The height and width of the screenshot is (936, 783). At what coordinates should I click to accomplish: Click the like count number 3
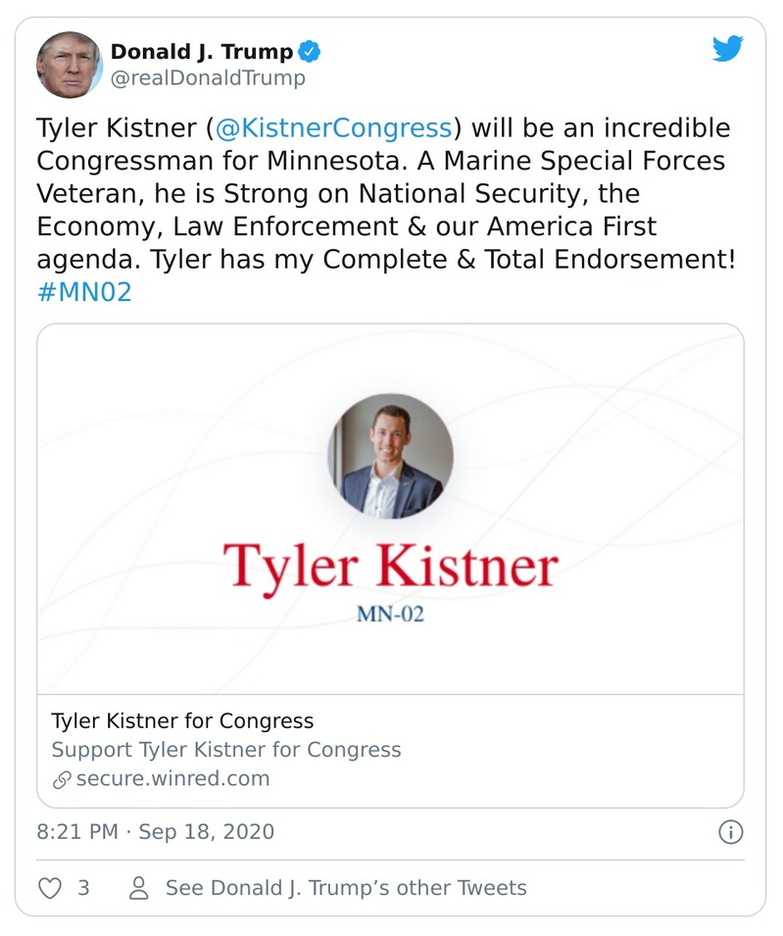[83, 888]
